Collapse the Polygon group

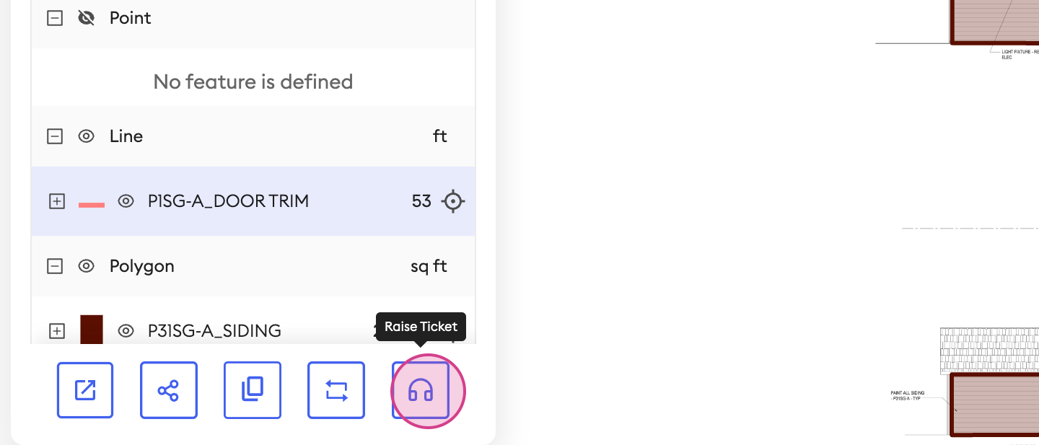click(55, 266)
